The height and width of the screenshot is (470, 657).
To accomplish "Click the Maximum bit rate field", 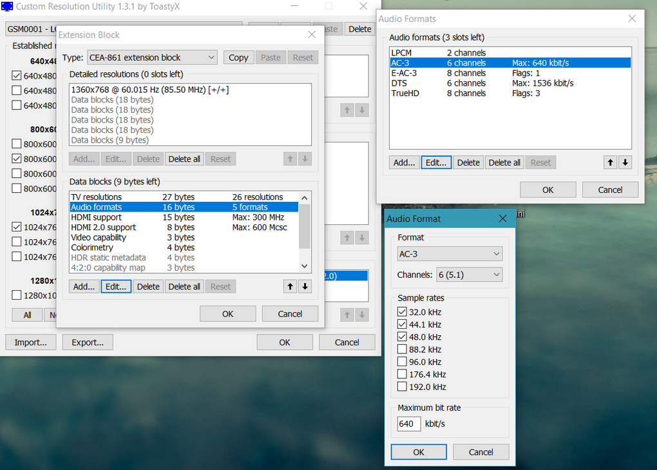I will click(x=409, y=424).
